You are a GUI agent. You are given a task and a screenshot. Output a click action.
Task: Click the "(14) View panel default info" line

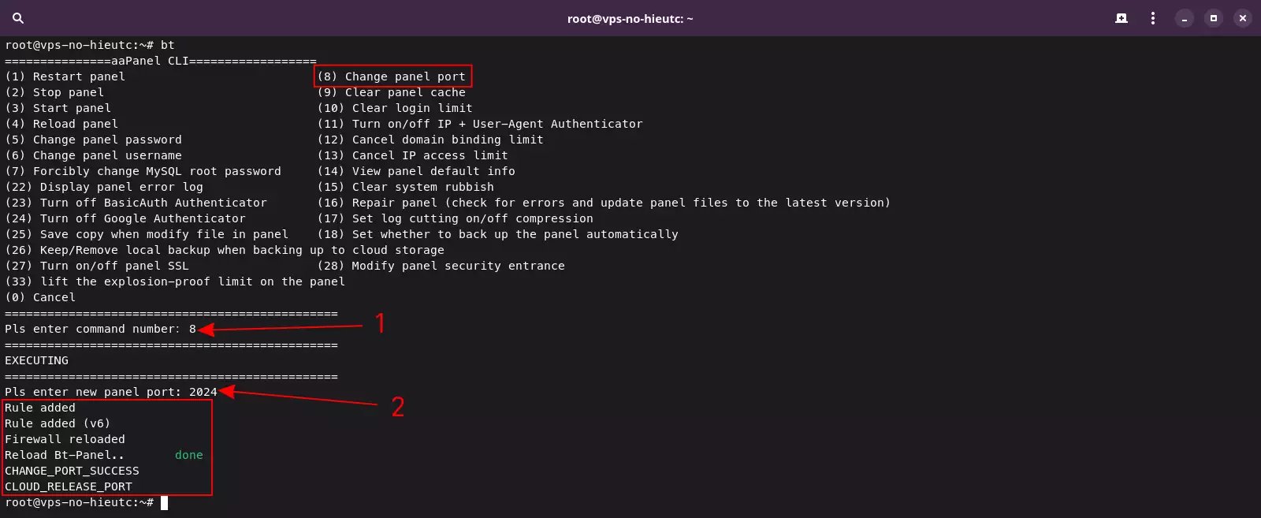(x=416, y=171)
